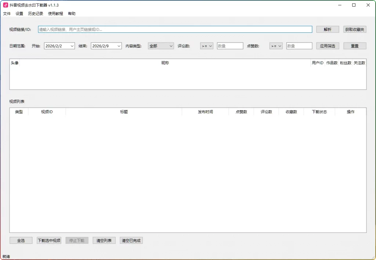Select all videos using 全选

coord(21,240)
